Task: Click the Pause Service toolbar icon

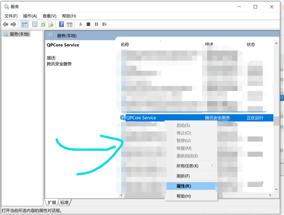Action: (x=96, y=24)
